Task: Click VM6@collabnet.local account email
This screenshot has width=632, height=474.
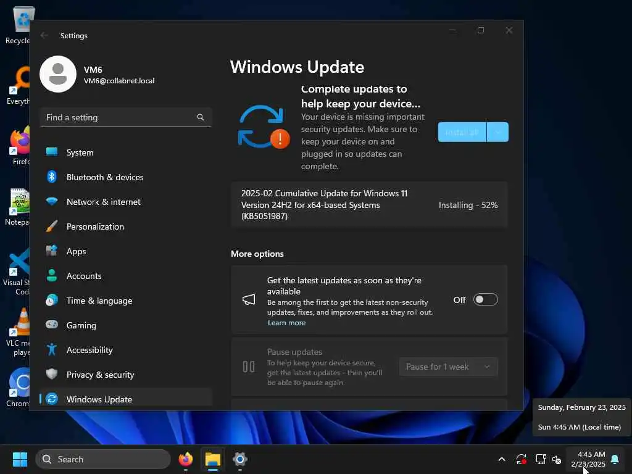Action: pos(119,81)
